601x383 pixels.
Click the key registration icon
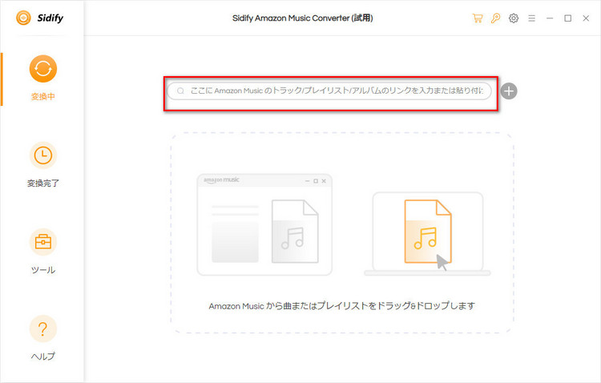[x=495, y=18]
